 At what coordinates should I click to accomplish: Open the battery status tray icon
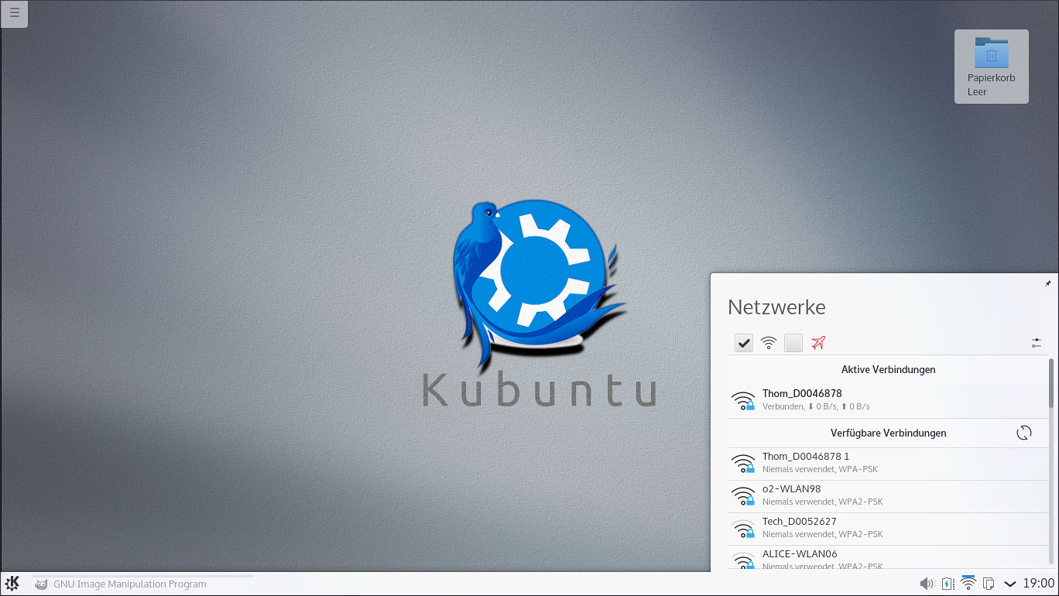tap(948, 584)
